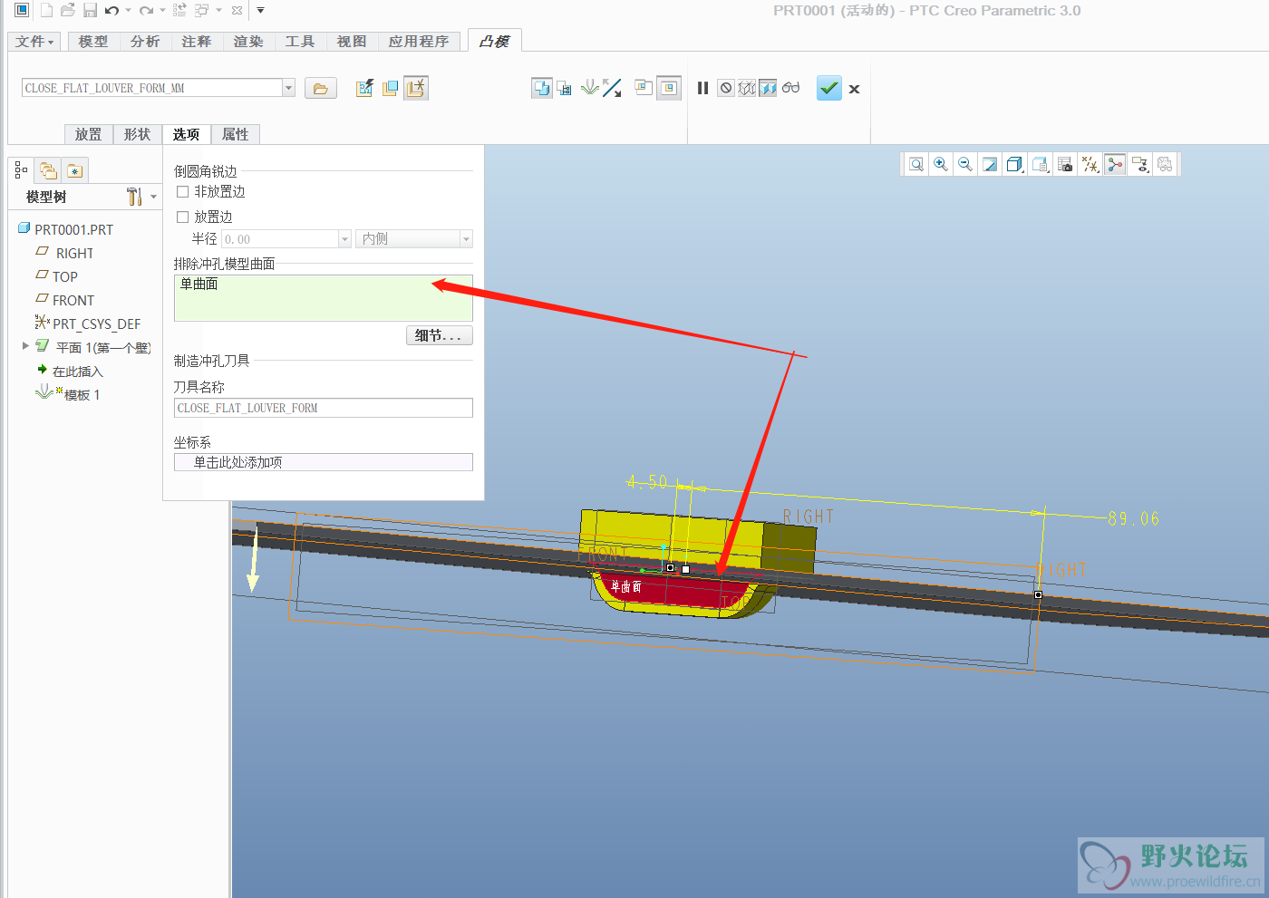Click the open file icon in quick access bar
1269x898 pixels.
coord(68,11)
